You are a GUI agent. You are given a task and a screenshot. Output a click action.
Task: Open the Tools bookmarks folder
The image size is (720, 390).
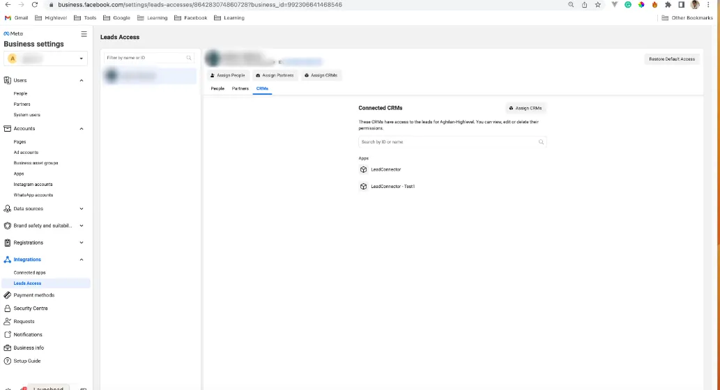(86, 18)
